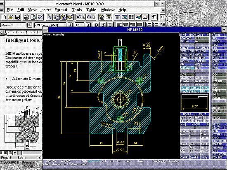The width and height of the screenshot is (227, 170).
Task: Open the font size 10 dropdown arrow
Action: [88, 25]
